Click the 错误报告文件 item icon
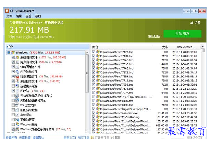The image size is (209, 142). (17, 76)
